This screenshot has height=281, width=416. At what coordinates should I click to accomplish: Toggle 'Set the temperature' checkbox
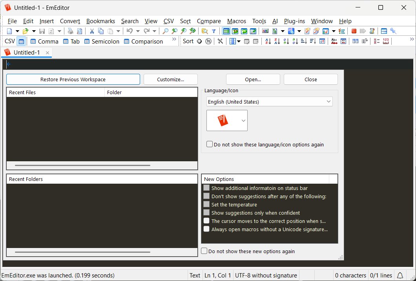click(206, 204)
